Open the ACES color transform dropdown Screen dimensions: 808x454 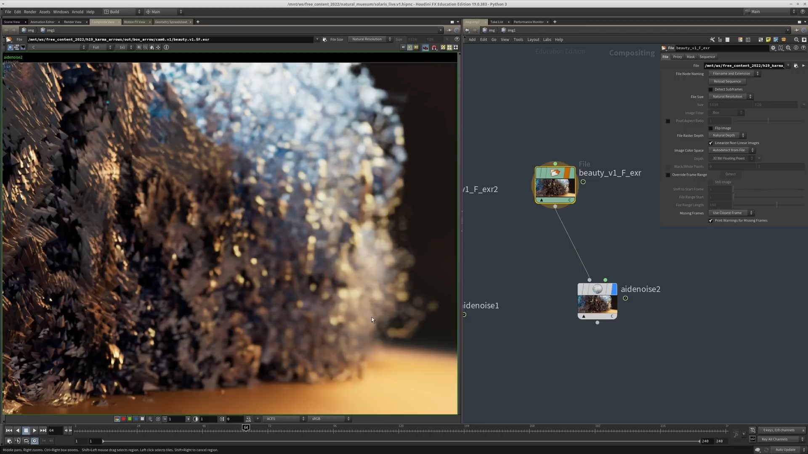283,419
